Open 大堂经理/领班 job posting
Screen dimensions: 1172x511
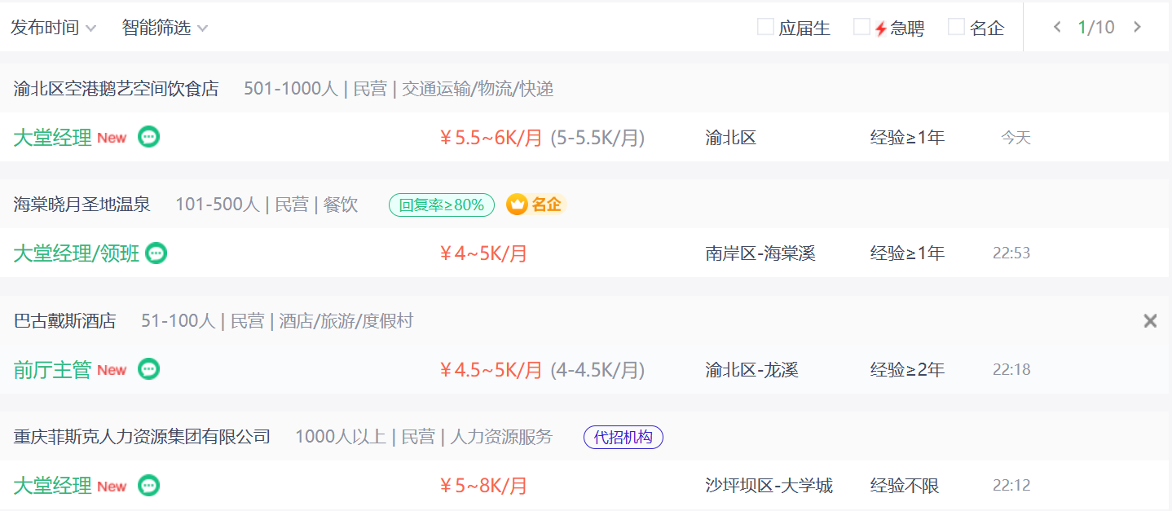tap(77, 253)
